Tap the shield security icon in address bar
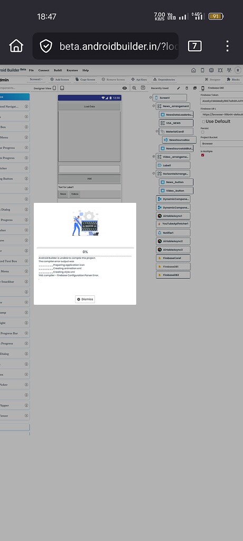The height and width of the screenshot is (541, 243). [46, 46]
